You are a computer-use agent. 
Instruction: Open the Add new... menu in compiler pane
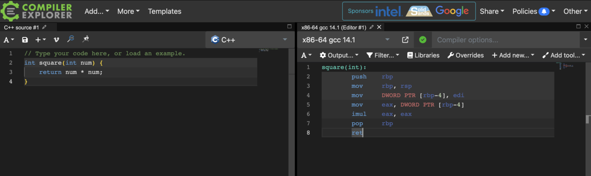click(x=513, y=55)
